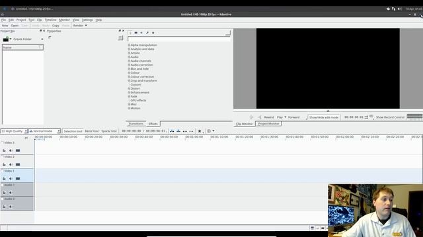The width and height of the screenshot is (423, 237).
Task: Lock the Video 1 track
Action: click(5, 178)
